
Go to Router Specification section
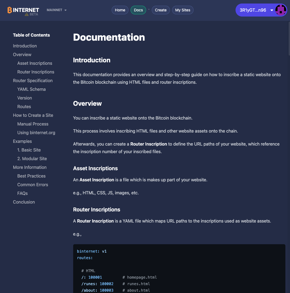pos(33,81)
